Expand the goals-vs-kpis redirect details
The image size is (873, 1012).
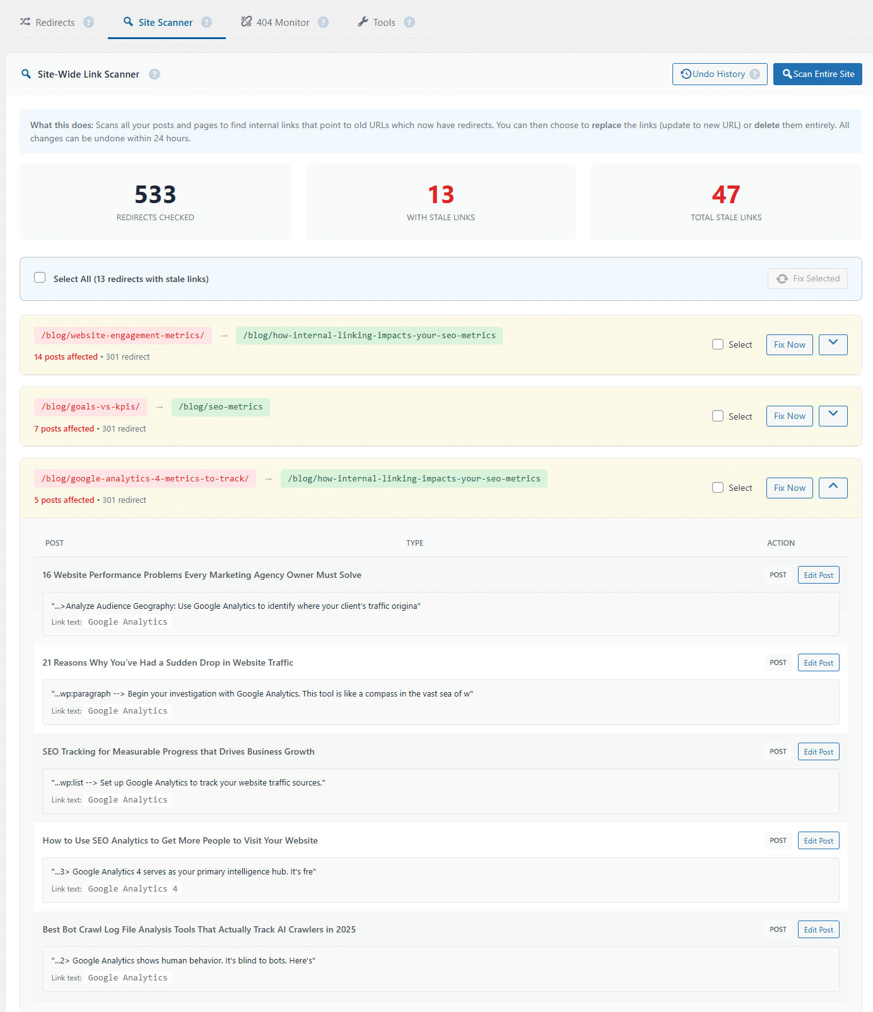tap(833, 416)
